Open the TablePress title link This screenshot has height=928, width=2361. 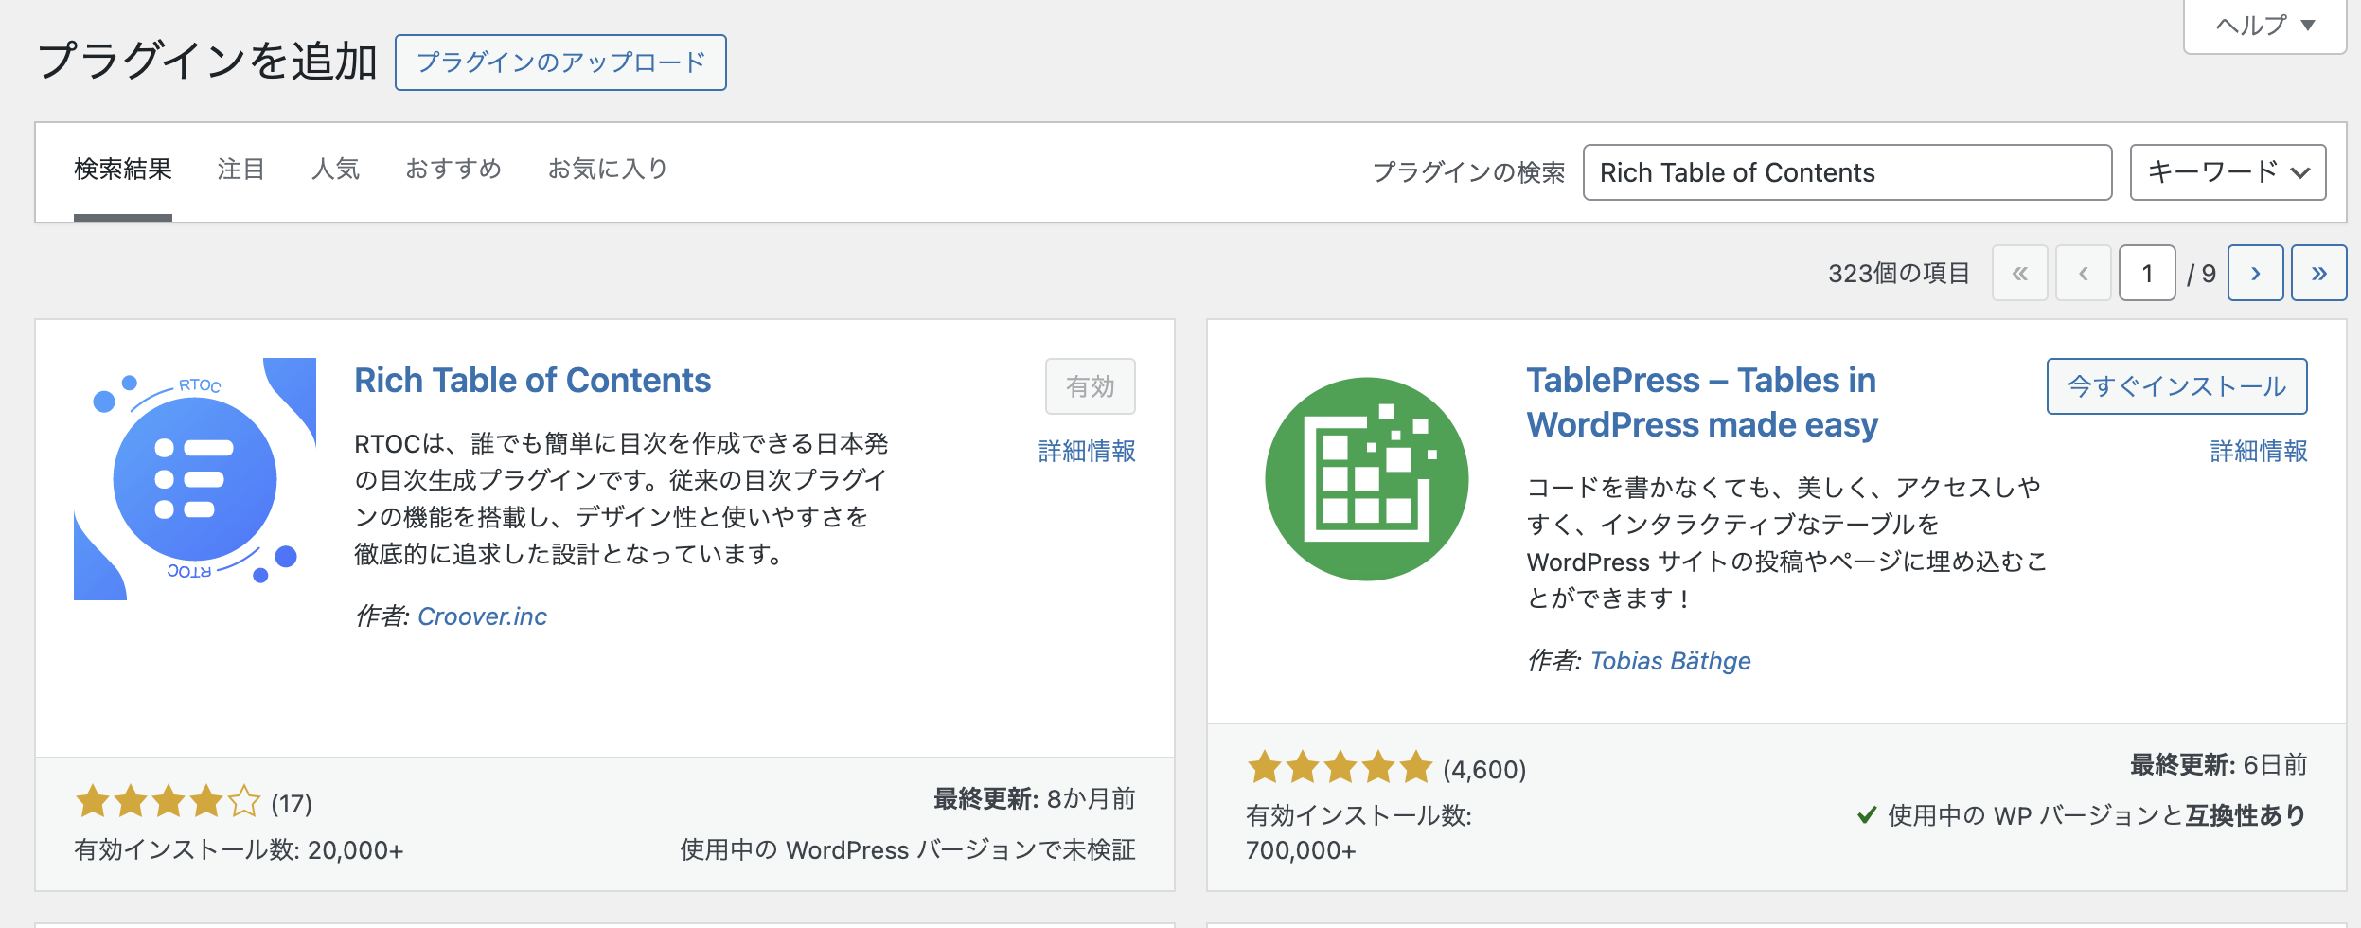click(1702, 402)
